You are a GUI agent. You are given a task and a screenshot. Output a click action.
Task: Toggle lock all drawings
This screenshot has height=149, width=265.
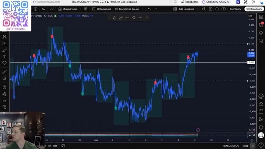tap(5, 100)
